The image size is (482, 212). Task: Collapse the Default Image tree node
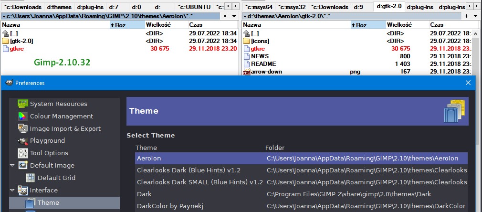tap(12, 166)
